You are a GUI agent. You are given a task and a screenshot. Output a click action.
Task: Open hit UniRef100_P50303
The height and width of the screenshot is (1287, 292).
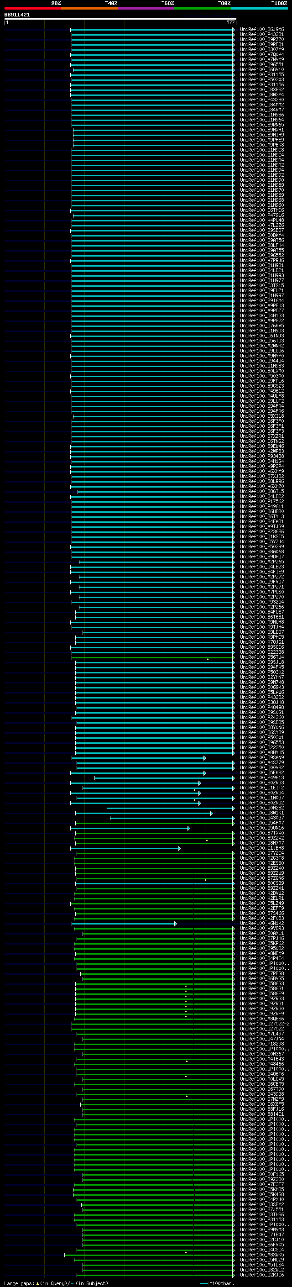[262, 79]
